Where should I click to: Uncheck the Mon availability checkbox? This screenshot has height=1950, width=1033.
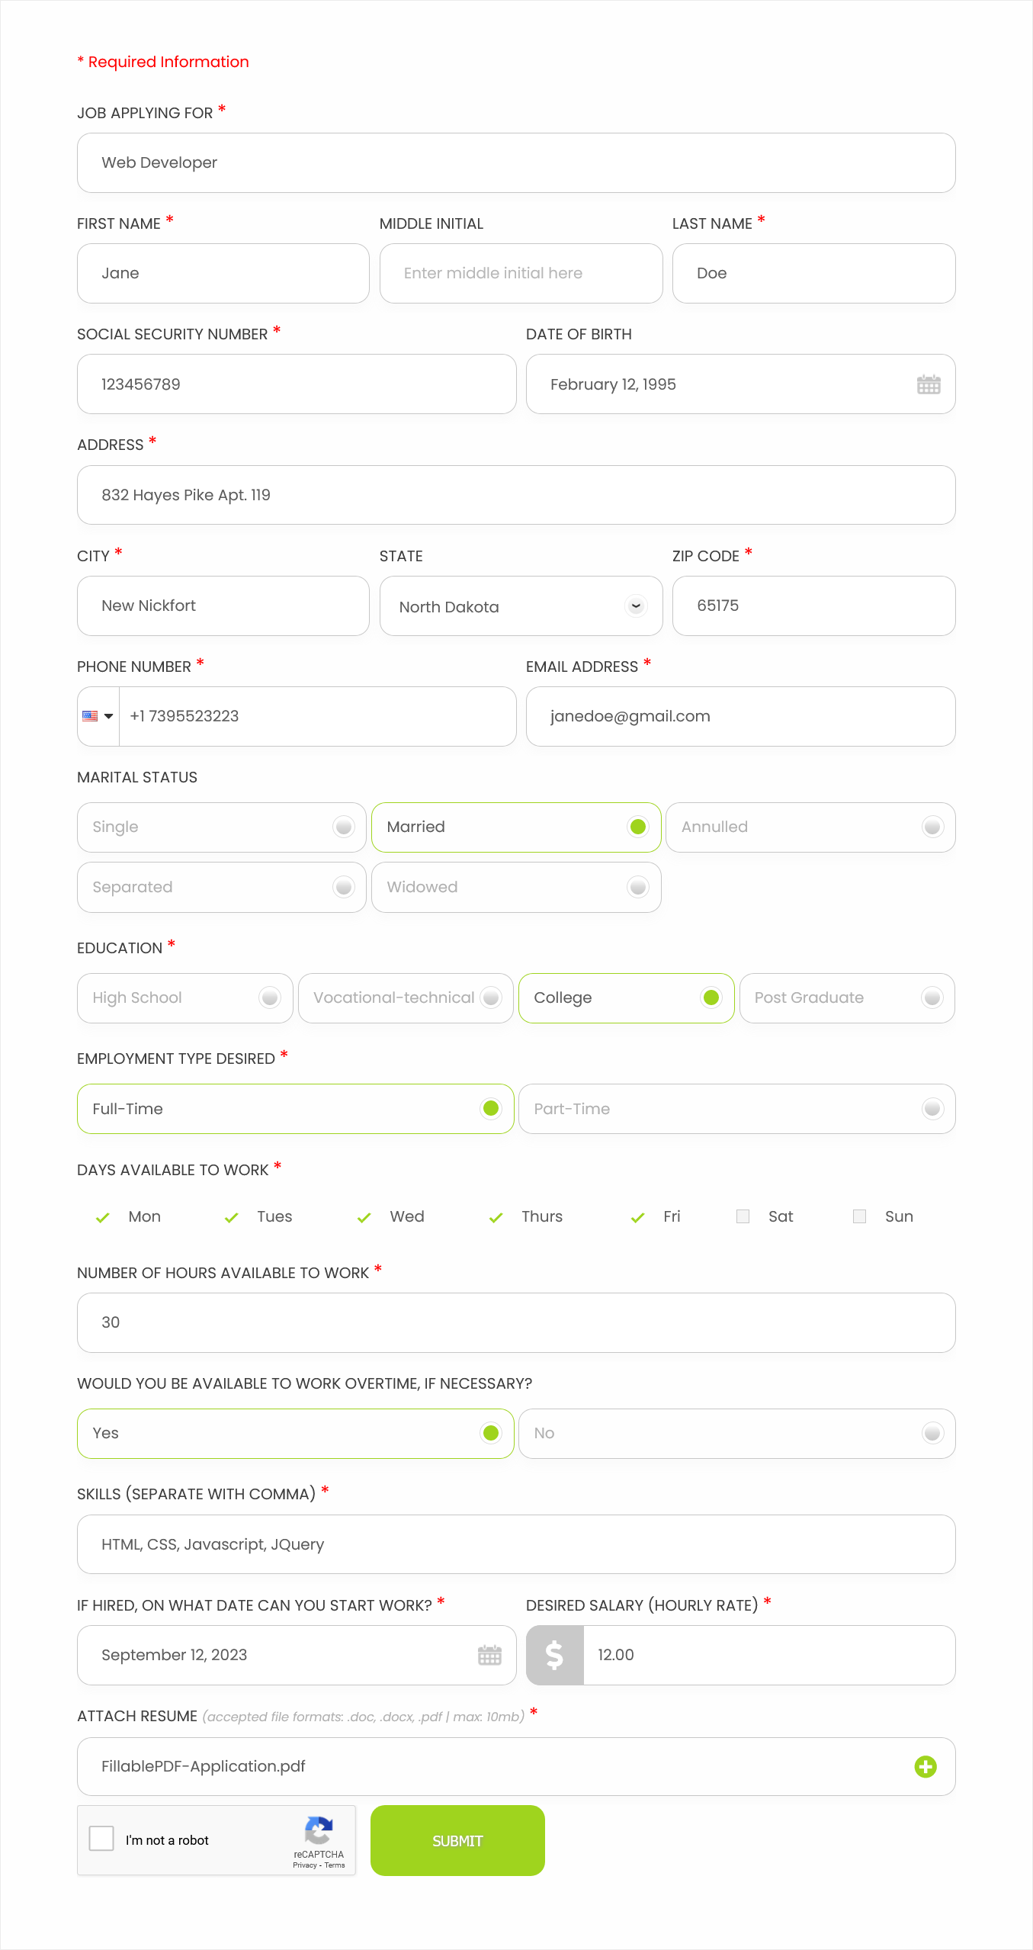pos(103,1217)
